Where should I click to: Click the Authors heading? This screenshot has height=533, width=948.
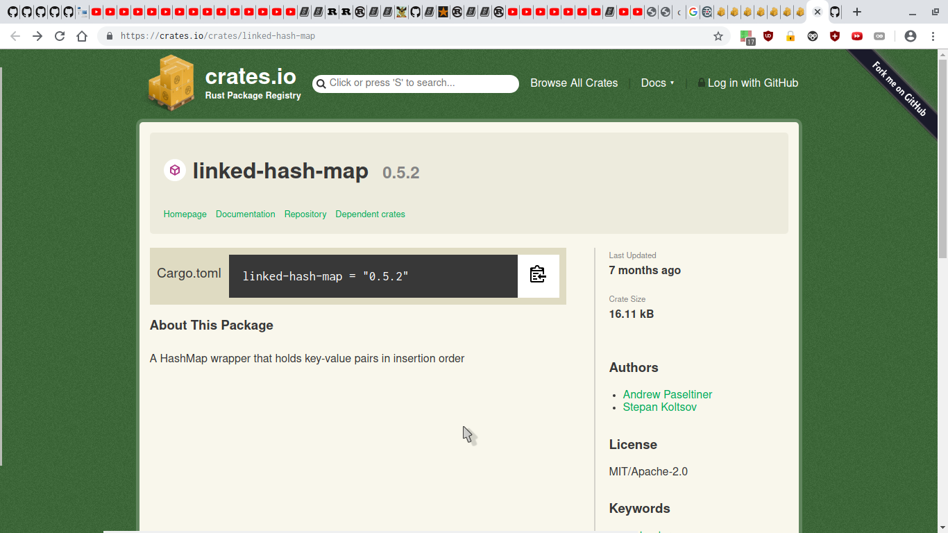[x=634, y=367]
